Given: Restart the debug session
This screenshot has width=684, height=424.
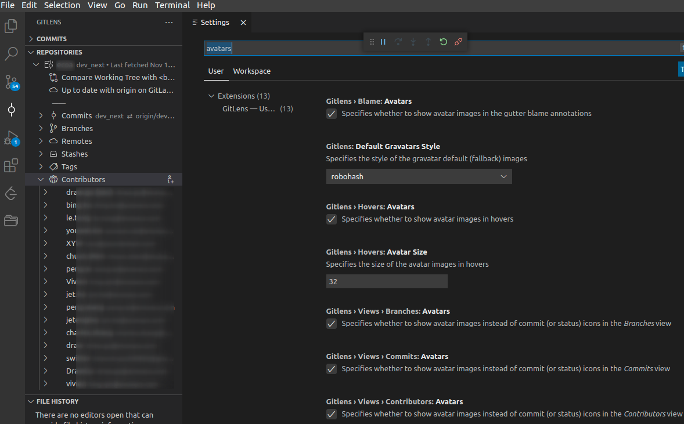Looking at the screenshot, I should (x=443, y=42).
